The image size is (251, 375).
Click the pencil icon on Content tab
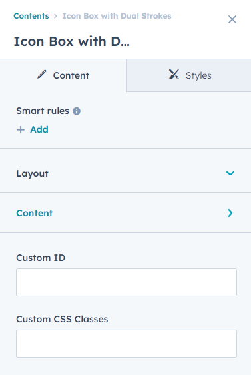pos(42,75)
